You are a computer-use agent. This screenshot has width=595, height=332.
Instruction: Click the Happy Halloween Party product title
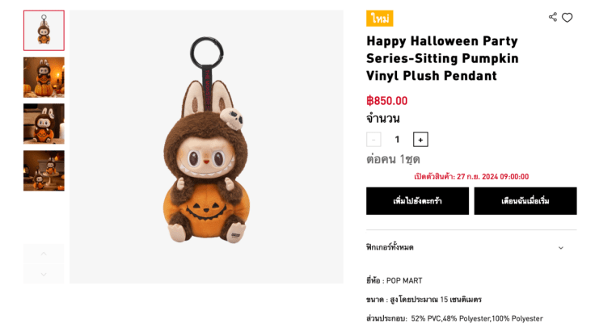click(x=442, y=58)
